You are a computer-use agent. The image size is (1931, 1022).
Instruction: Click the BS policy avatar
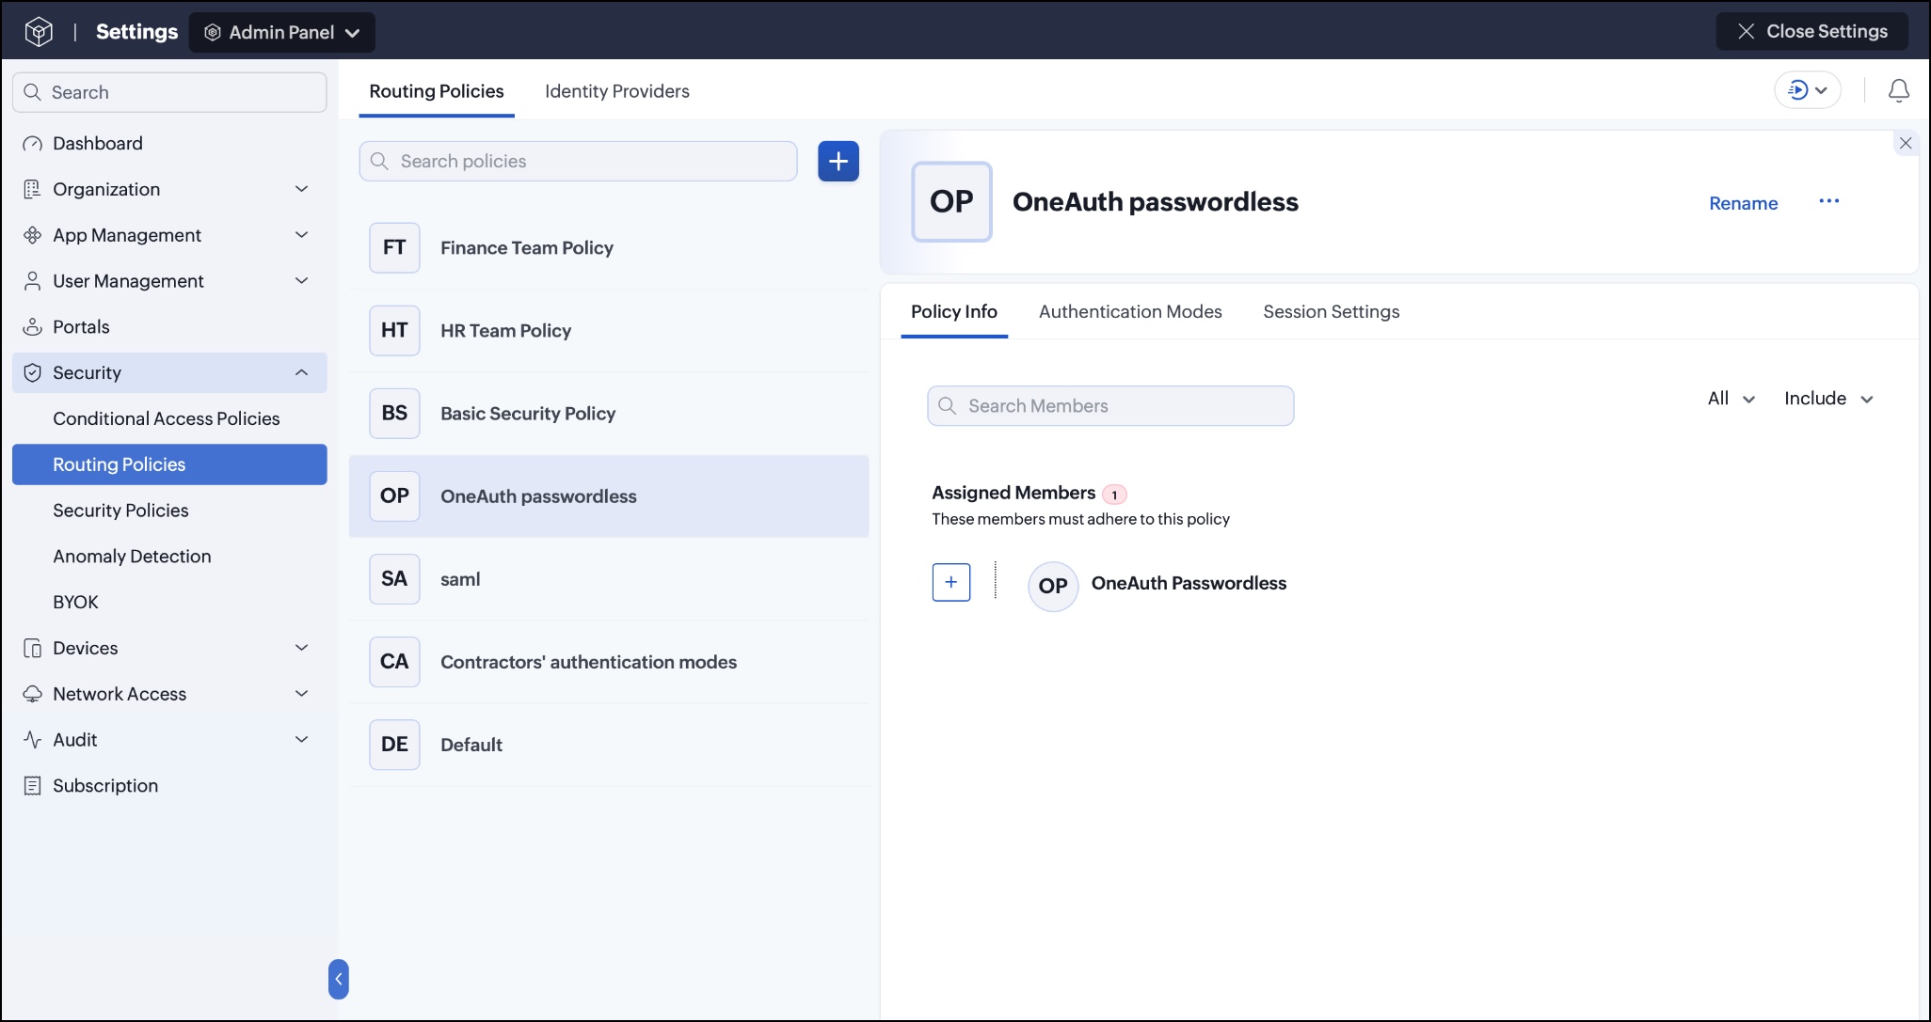394,414
